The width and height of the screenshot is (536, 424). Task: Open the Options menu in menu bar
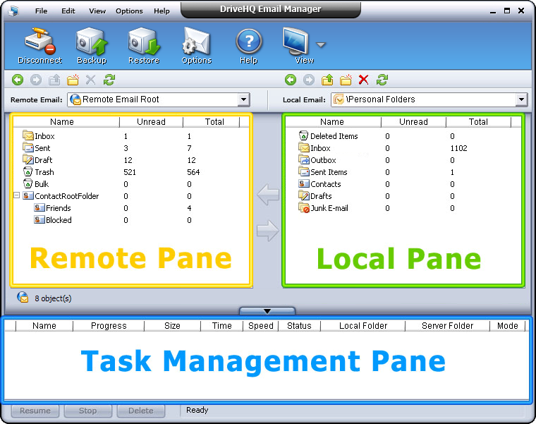coord(129,11)
